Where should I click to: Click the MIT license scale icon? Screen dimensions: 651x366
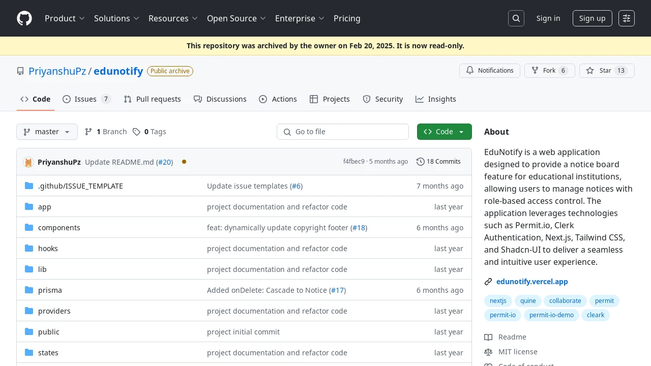click(x=488, y=352)
